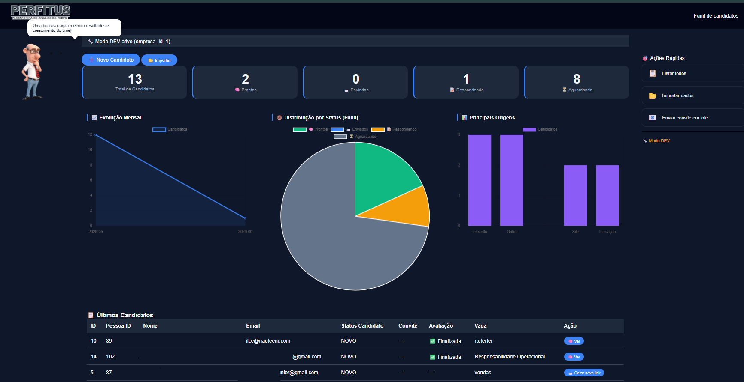The width and height of the screenshot is (744, 382).
Task: Open the Aguardando stat card
Action: [577, 82]
